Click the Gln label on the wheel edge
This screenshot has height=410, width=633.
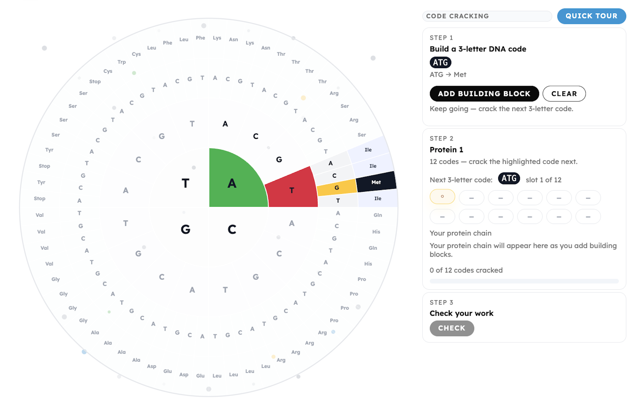377,215
